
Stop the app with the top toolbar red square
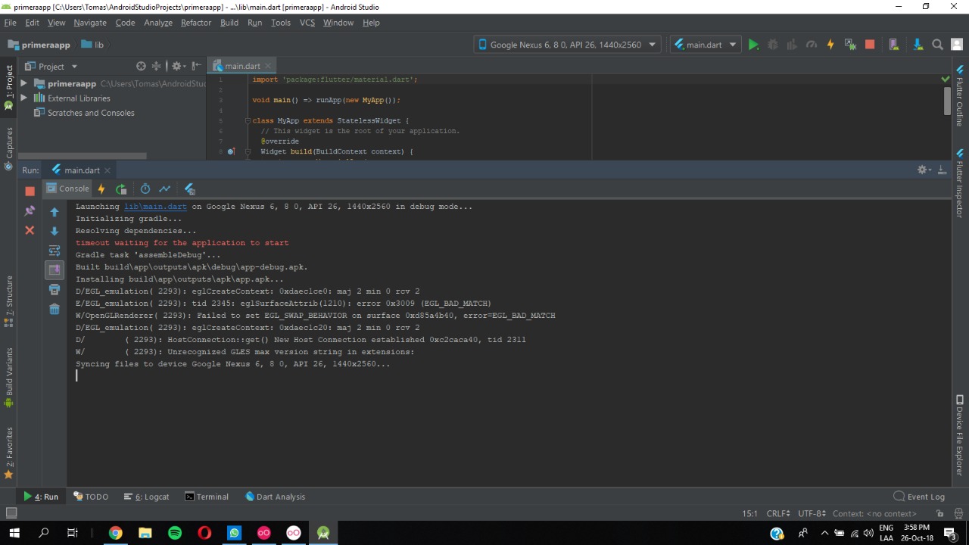coord(870,45)
